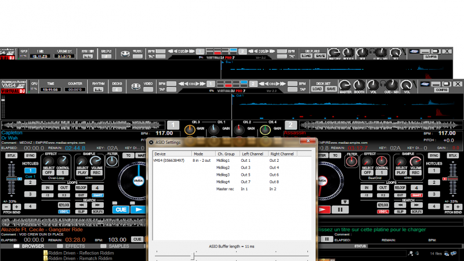
Task: Click the CONFIG button in front window
Action: (441, 90)
